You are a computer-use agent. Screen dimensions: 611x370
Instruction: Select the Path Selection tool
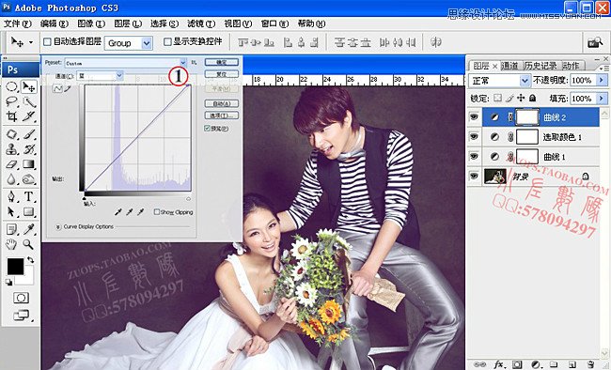pos(11,211)
